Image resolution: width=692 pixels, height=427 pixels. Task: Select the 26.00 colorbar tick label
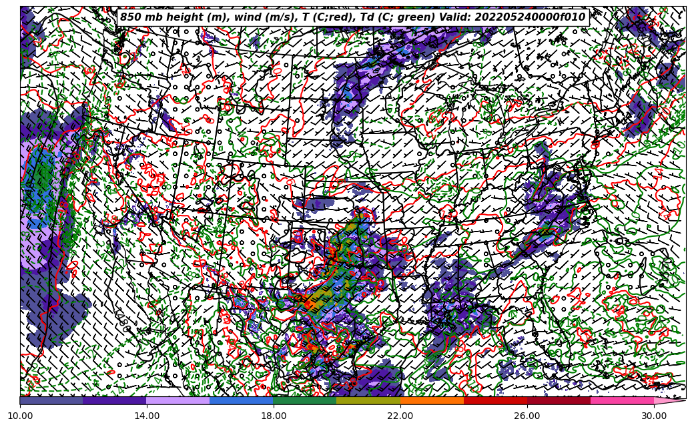pyautogui.click(x=527, y=416)
